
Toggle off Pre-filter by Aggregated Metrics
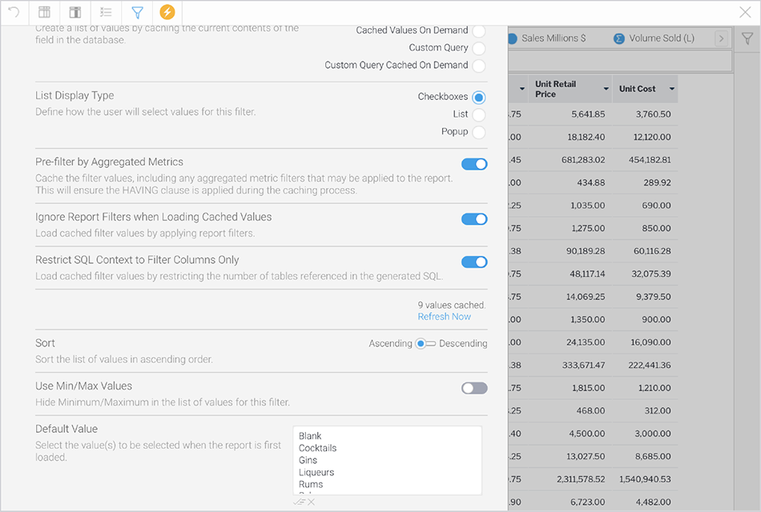[x=474, y=164]
